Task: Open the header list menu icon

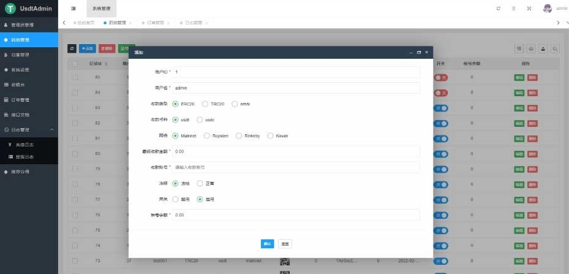Action: click(513, 9)
